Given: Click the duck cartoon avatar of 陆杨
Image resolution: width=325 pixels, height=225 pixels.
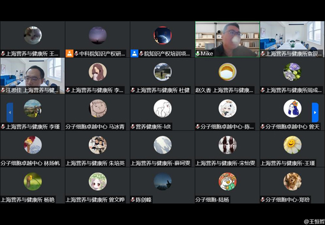Looking at the screenshot, I should (x=227, y=181).
